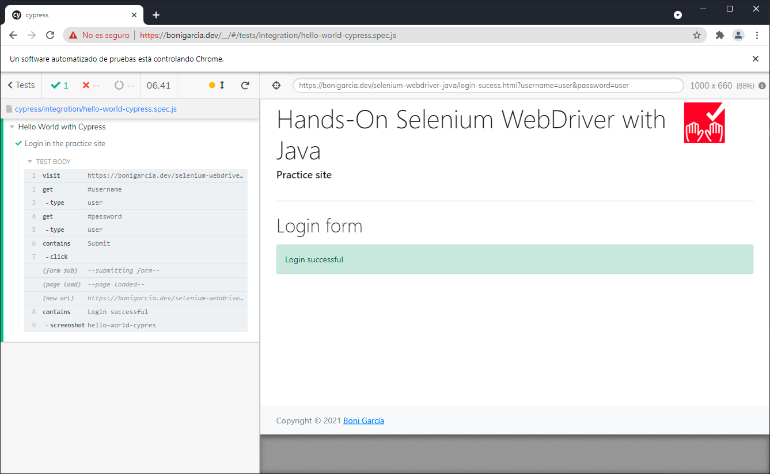Open a new browser tab

pos(155,15)
